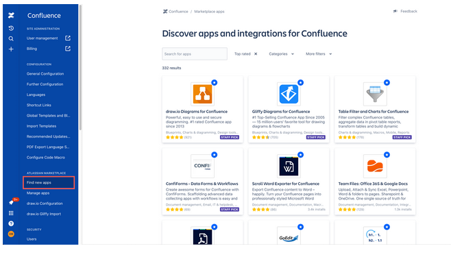The height and width of the screenshot is (255, 451).
Task: Open Table Filter and Charts title
Action: 374,111
